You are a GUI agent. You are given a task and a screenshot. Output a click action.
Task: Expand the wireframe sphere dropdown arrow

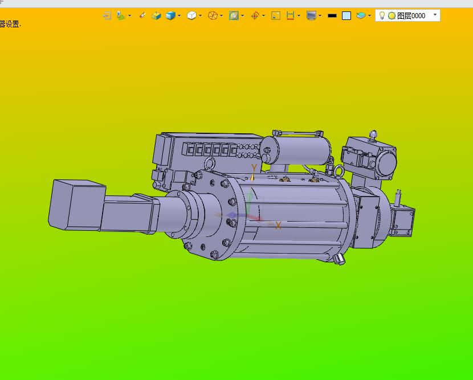pos(222,16)
